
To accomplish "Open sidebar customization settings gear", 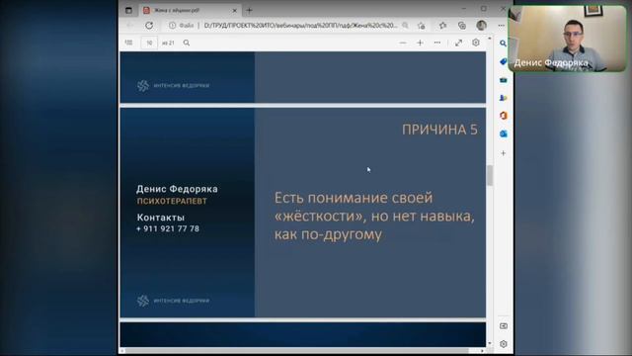I will coord(504,344).
